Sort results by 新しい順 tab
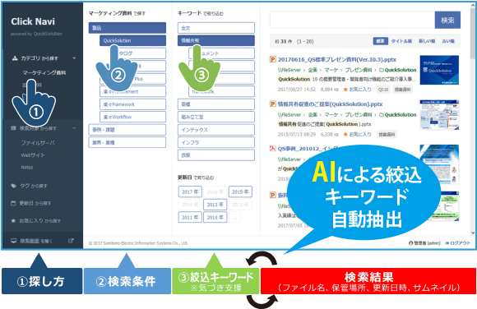 tap(427, 41)
